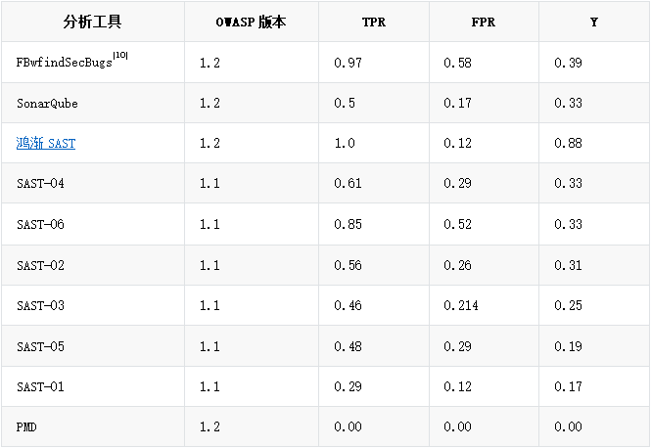Click the 鸿渐 SAST Y value 0.88

pos(568,143)
